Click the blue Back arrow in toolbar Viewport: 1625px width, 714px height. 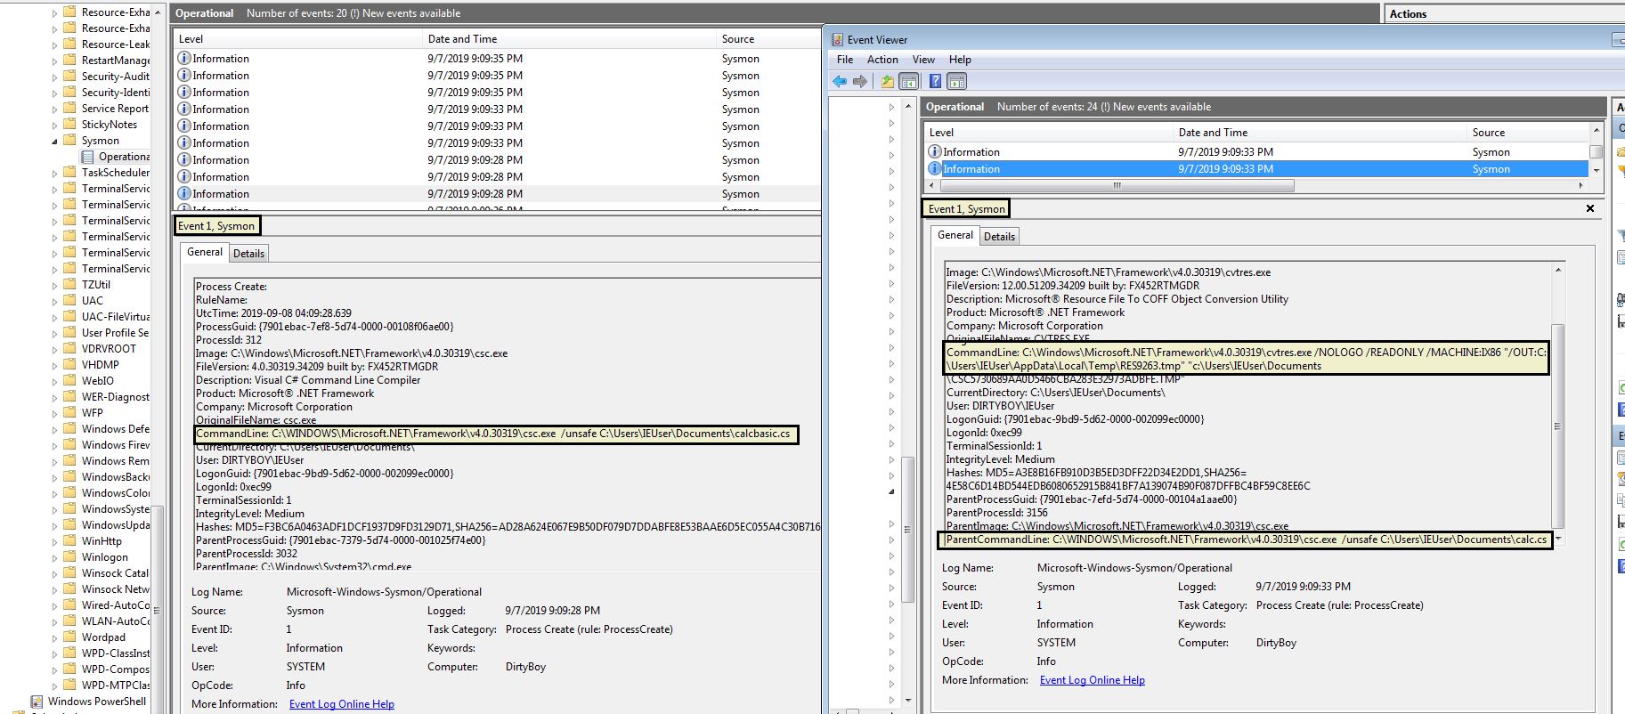pyautogui.click(x=840, y=82)
